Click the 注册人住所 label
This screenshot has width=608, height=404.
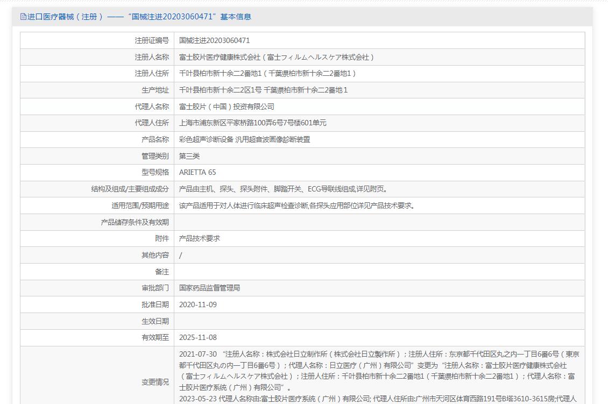pyautogui.click(x=152, y=73)
